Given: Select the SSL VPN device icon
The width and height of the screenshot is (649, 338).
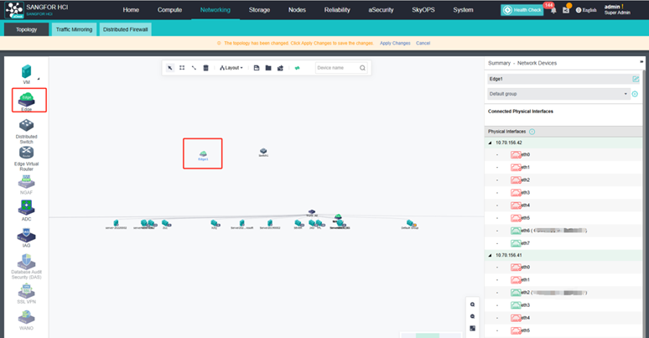Looking at the screenshot, I should coord(27,291).
